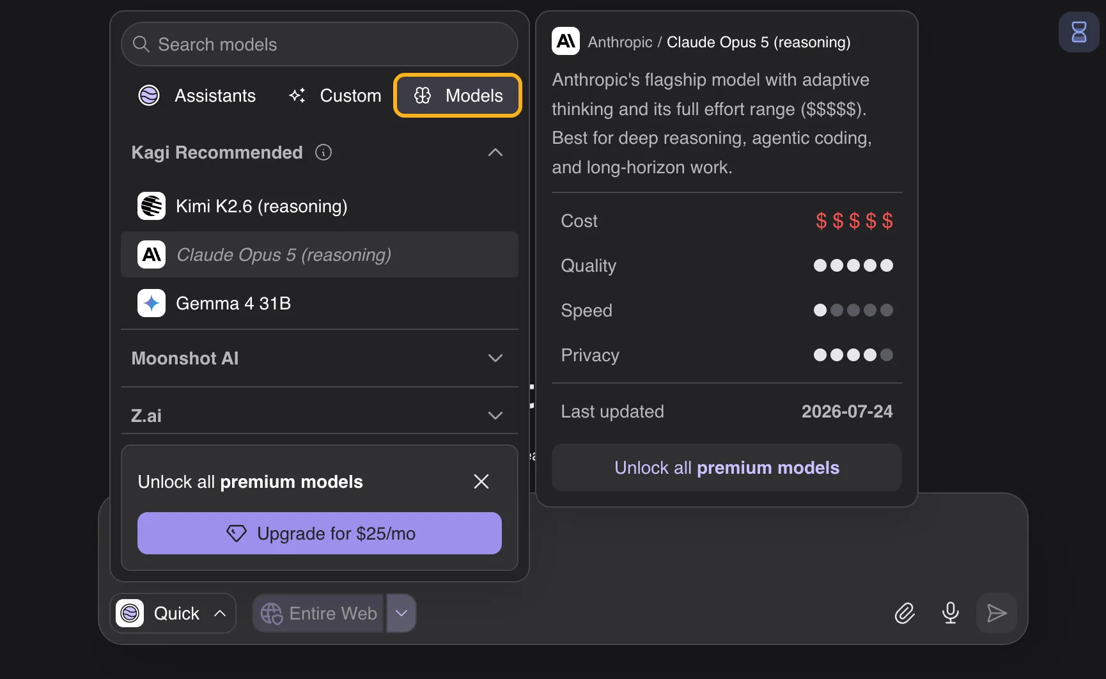Click the Moonshot AI heading text
The image size is (1106, 679).
[185, 358]
